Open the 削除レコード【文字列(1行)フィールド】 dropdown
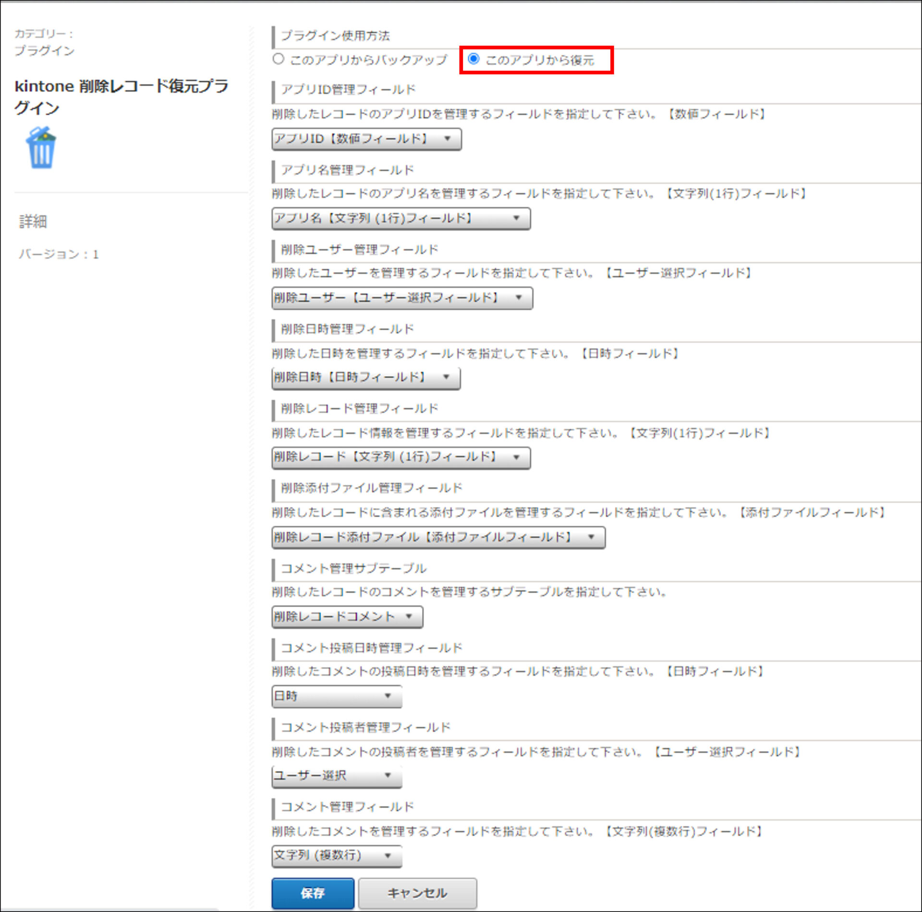 point(401,457)
